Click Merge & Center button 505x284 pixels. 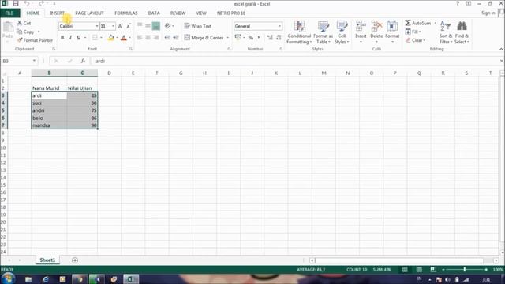[204, 38]
